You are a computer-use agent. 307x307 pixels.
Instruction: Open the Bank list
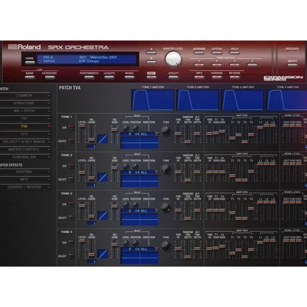pos(30,77)
